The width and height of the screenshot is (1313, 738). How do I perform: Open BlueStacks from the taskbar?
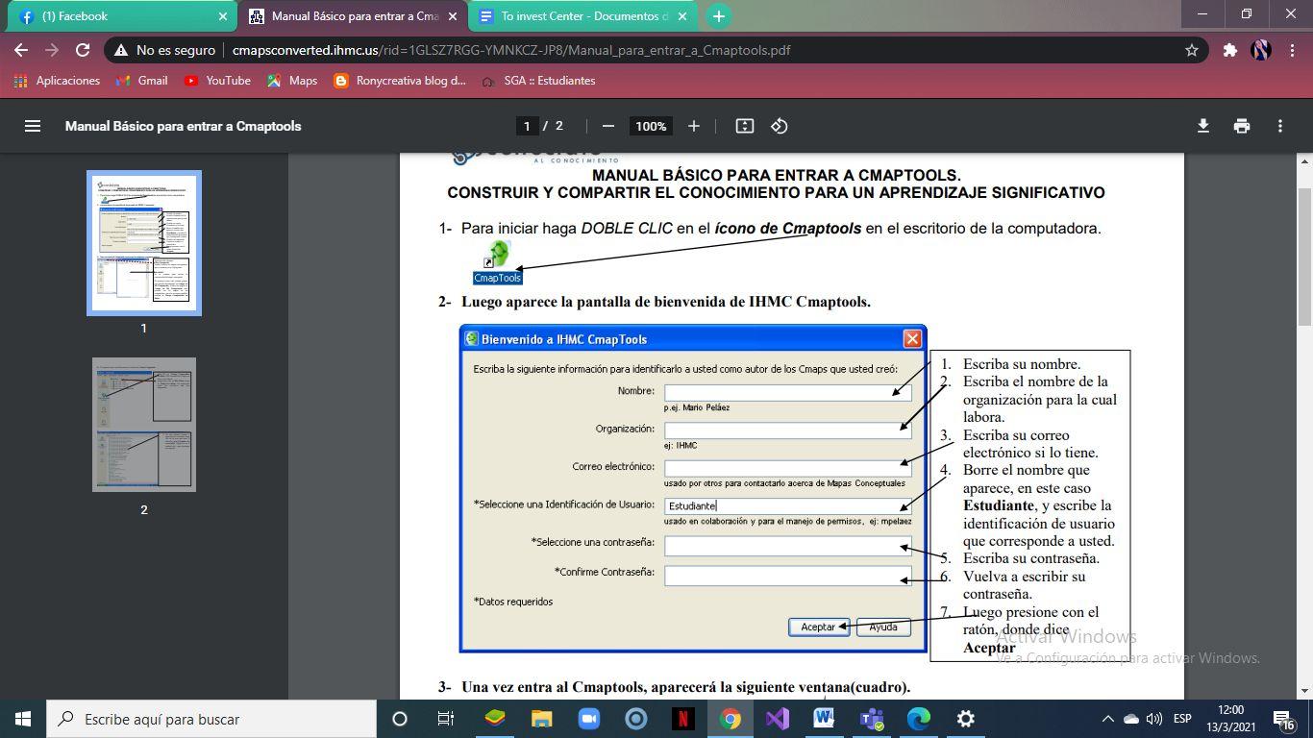tap(494, 719)
